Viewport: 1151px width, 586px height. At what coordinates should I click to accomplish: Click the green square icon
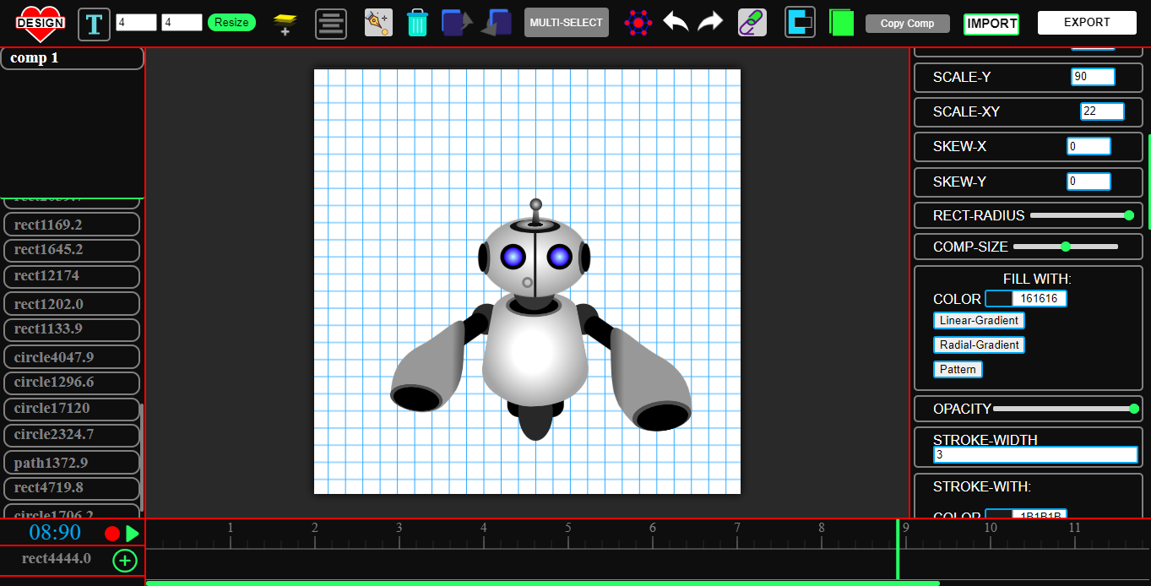[x=842, y=23]
